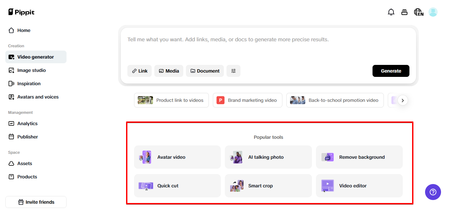The height and width of the screenshot is (213, 454).
Task: Open the Avatars and voices section
Action: point(37,97)
